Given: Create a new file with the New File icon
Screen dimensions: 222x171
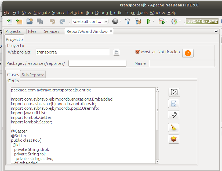Looking at the screenshot, I should tap(10, 21).
